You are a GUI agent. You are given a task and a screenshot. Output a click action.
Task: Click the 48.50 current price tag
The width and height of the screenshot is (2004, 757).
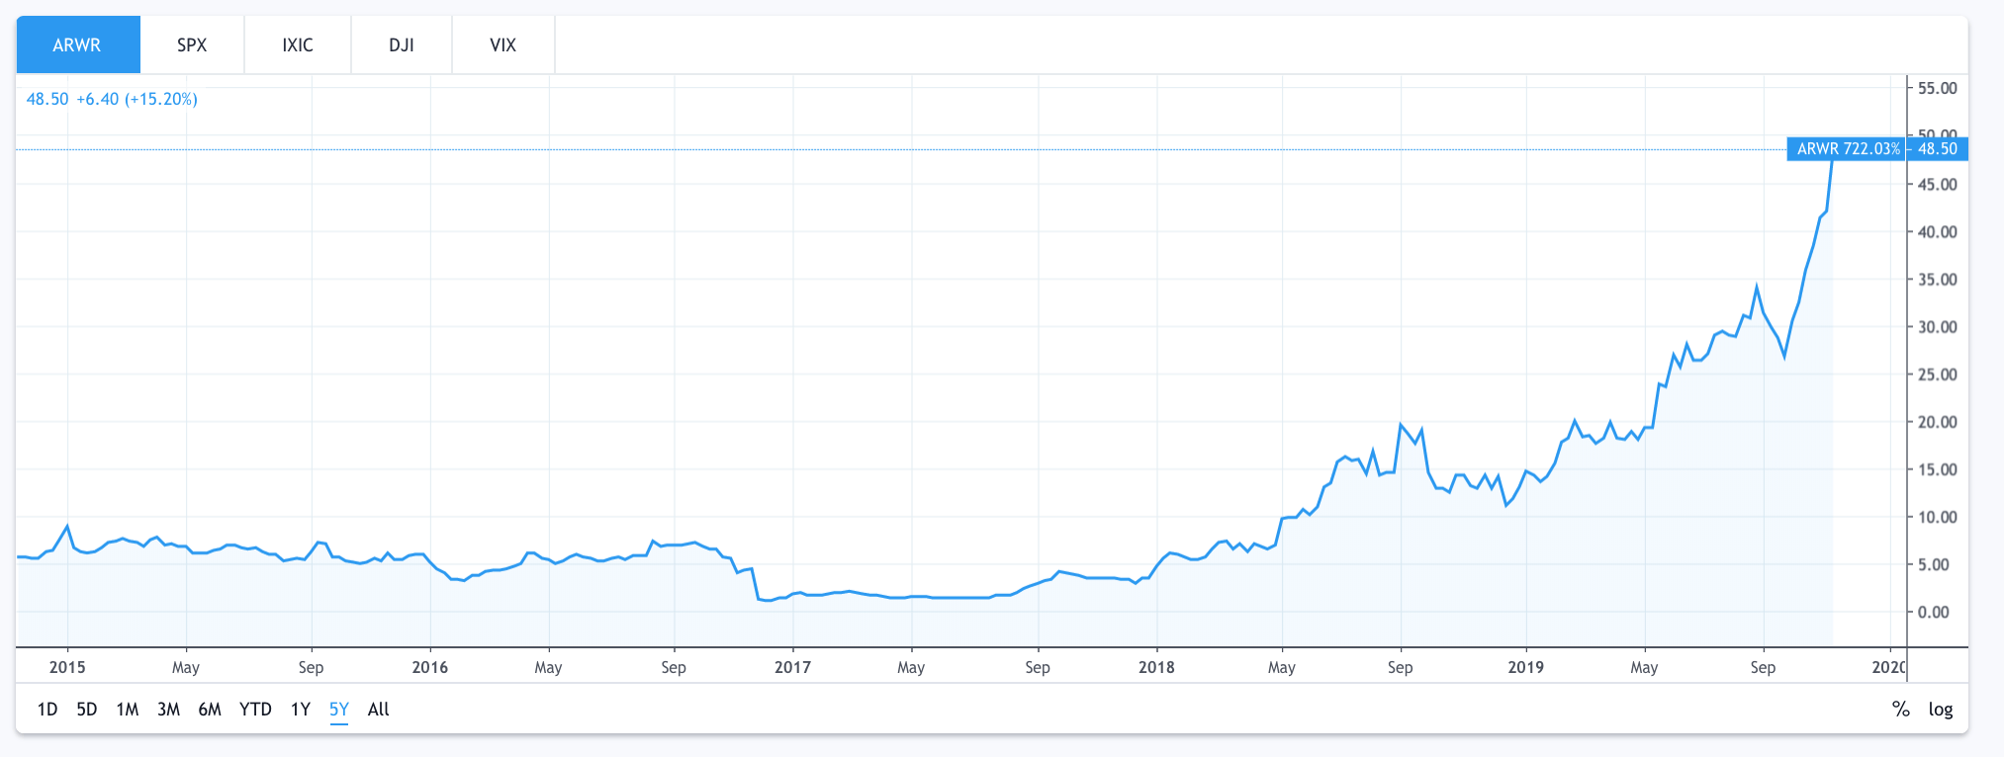1938,149
